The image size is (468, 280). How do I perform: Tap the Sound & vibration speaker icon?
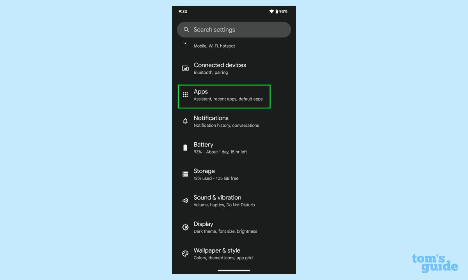coord(185,200)
